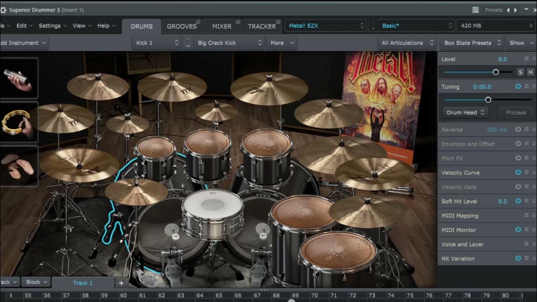Screen dimensions: 537x302
Task: Click the shaker percussion thumbnail
Action: point(19,78)
